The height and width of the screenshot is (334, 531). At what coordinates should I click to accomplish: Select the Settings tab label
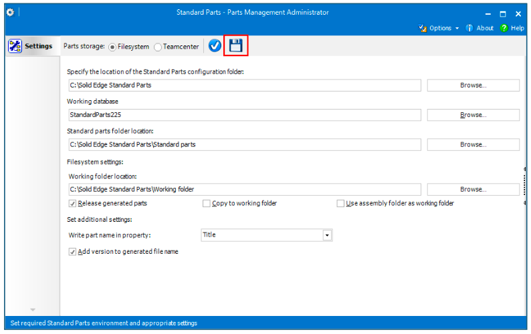click(39, 46)
